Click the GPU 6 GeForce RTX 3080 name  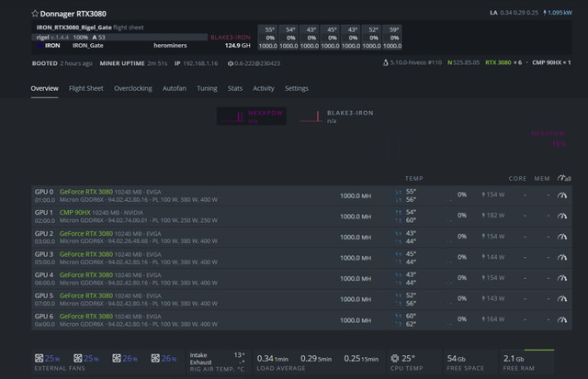(85, 316)
